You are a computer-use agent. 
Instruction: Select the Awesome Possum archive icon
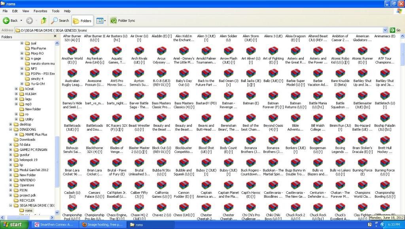click(x=95, y=73)
